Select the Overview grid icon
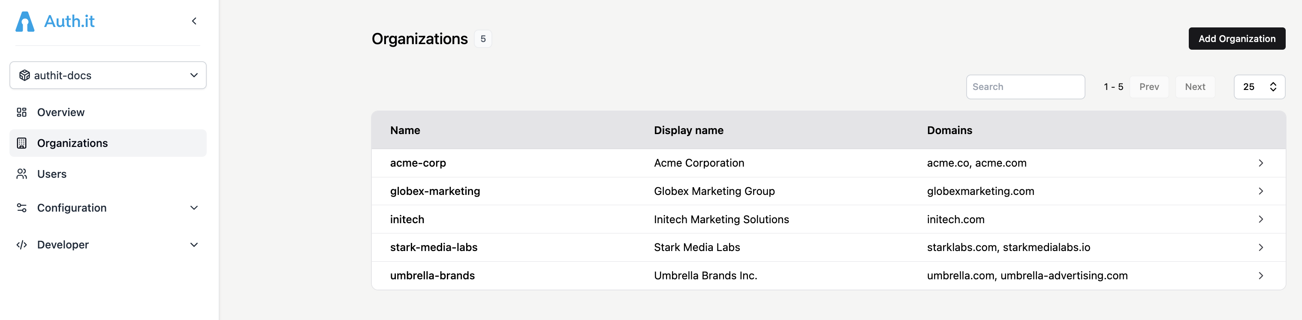Viewport: 1302px width, 320px height. pyautogui.click(x=21, y=112)
